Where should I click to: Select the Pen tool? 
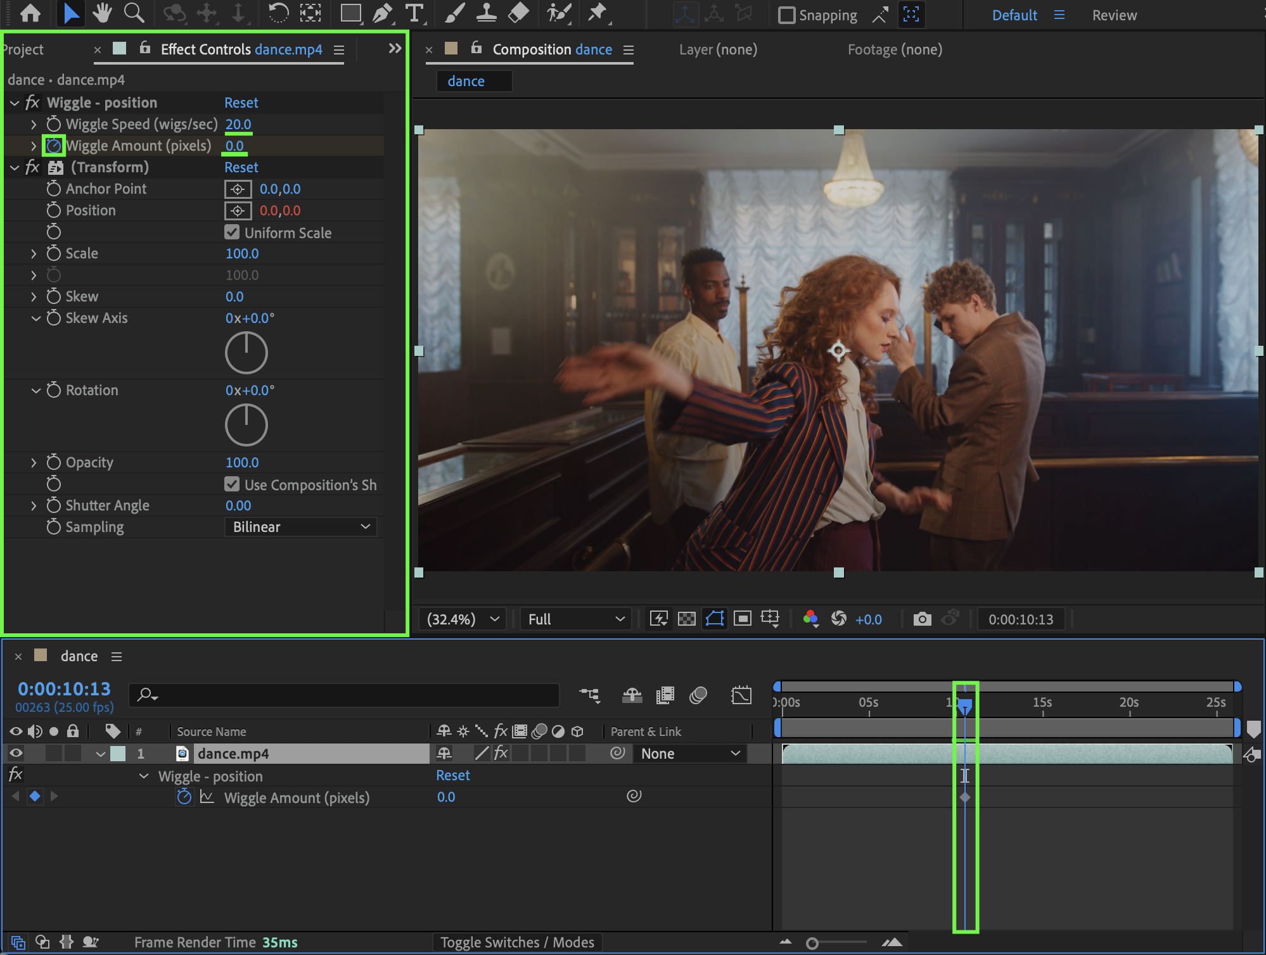(x=382, y=13)
